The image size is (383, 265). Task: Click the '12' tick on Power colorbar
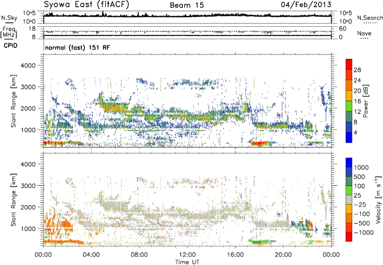(357, 112)
